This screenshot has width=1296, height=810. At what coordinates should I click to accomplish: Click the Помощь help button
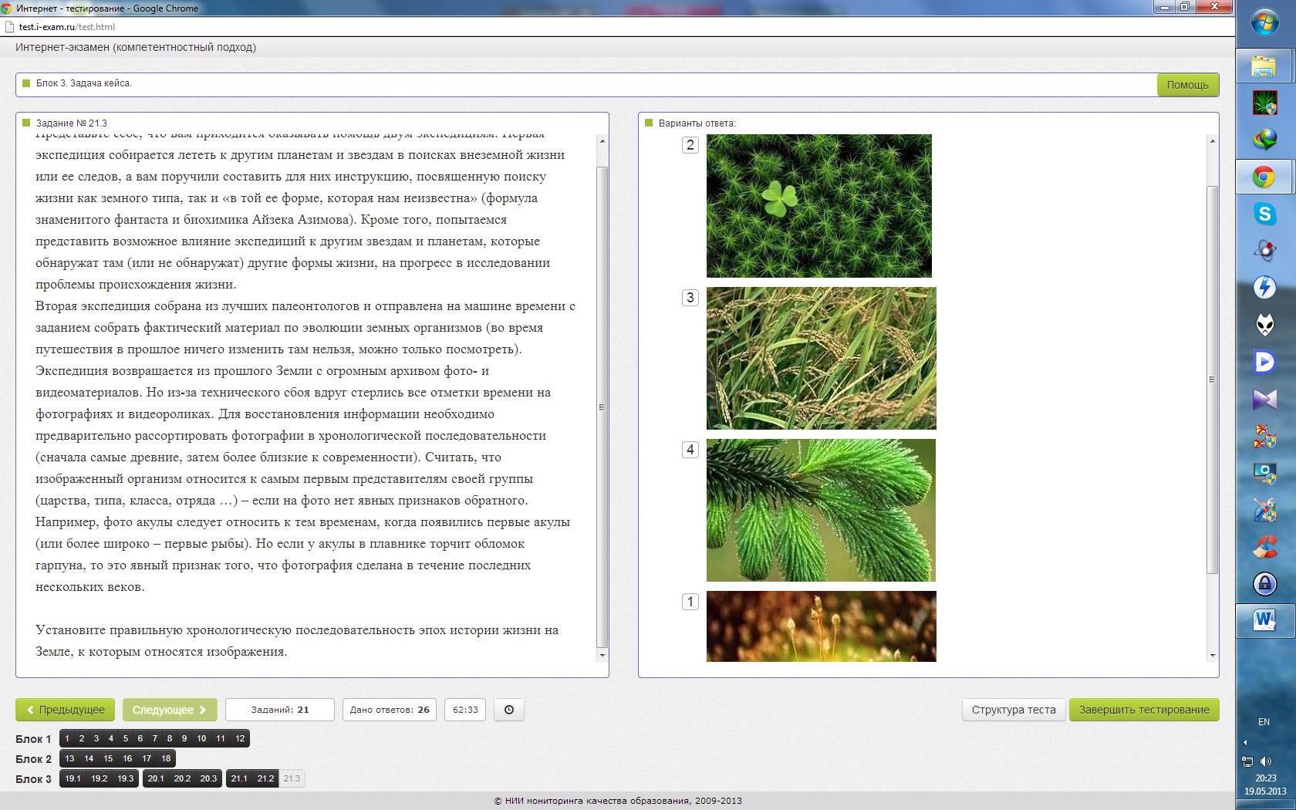tap(1187, 85)
